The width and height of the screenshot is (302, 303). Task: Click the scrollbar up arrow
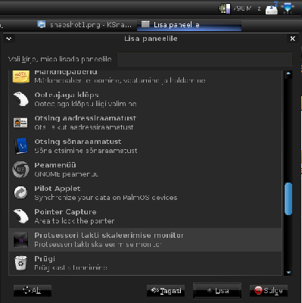(x=288, y=74)
